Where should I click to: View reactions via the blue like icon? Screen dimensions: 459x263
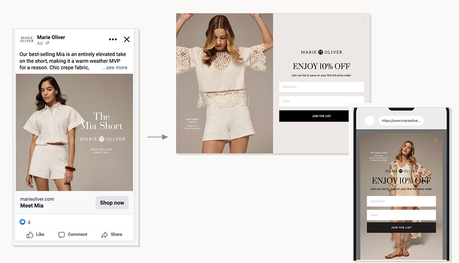click(x=22, y=222)
